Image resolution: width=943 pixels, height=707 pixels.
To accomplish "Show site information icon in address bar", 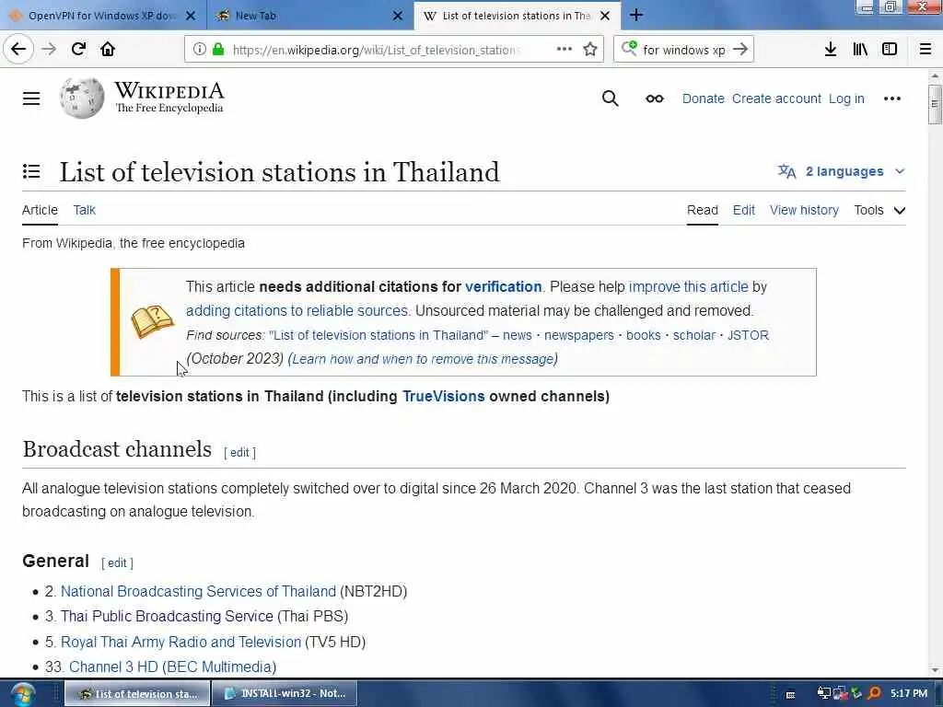I will click(199, 50).
